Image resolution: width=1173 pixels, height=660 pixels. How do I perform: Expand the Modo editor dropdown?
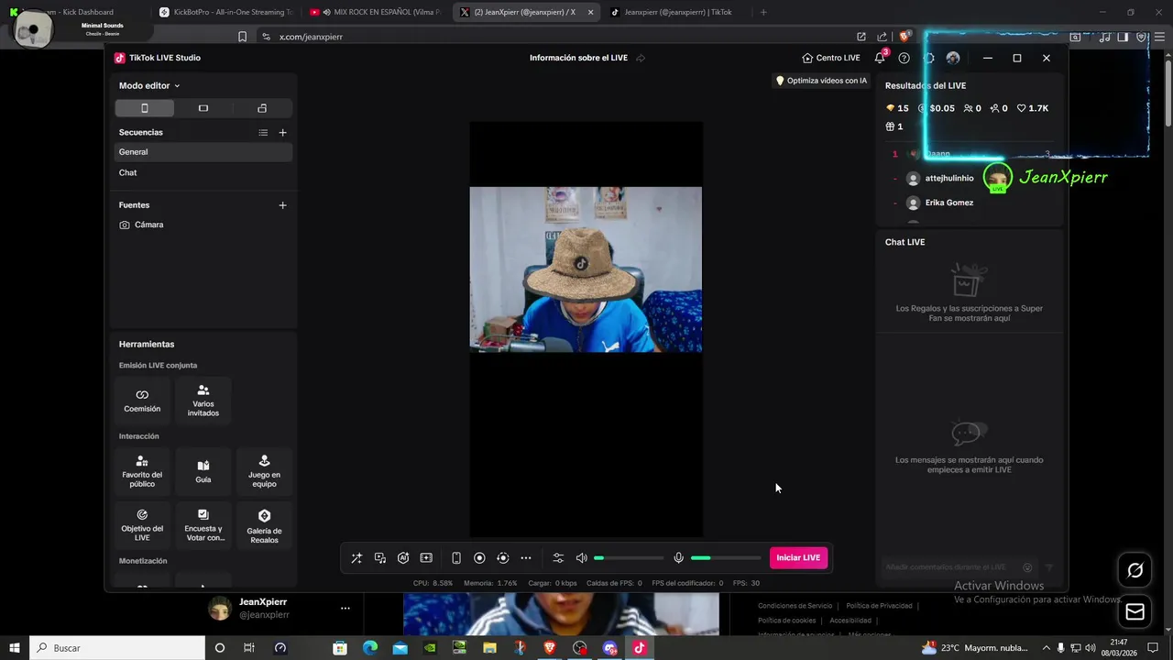pyautogui.click(x=149, y=85)
